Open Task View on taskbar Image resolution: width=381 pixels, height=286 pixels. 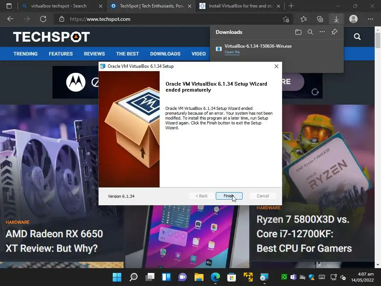(x=150, y=277)
